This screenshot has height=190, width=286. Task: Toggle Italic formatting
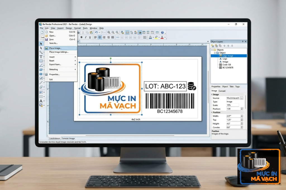click(x=85, y=37)
